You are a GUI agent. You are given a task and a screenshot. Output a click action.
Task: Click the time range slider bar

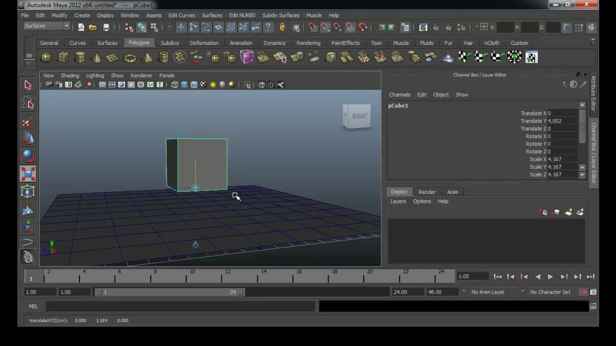(x=170, y=292)
